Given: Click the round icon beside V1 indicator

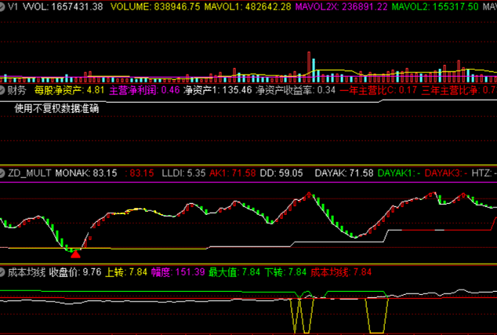Looking at the screenshot, I should point(2,6).
